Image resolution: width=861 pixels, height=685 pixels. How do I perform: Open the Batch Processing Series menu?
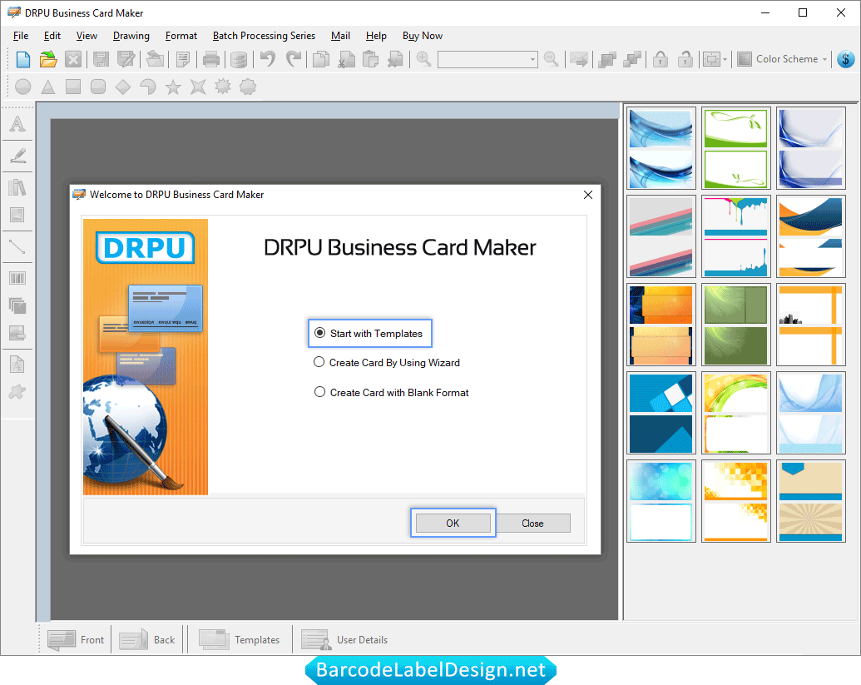(264, 36)
